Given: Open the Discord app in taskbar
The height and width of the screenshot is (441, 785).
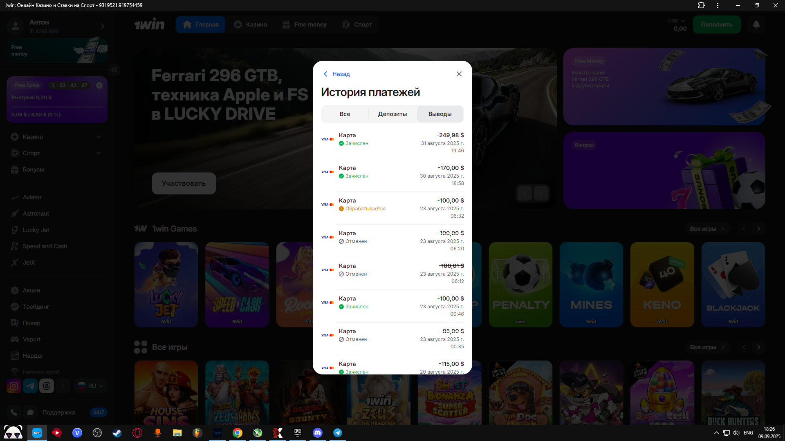Looking at the screenshot, I should (x=318, y=433).
